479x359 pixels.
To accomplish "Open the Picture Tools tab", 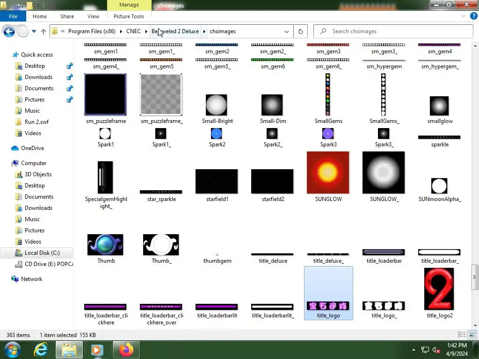I will coord(129,16).
